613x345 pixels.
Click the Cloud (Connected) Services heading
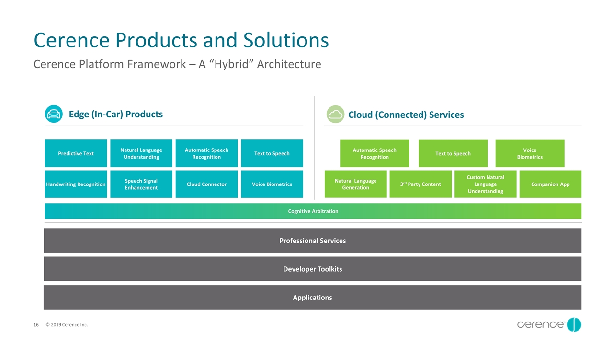pos(406,115)
